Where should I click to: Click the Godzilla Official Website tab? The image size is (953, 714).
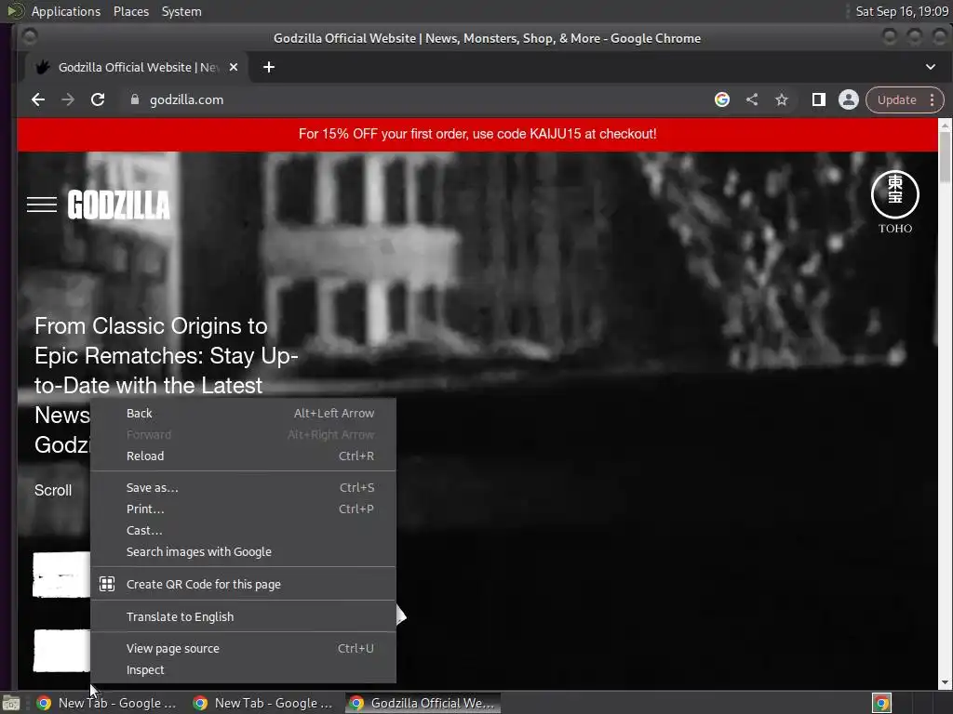(x=135, y=67)
